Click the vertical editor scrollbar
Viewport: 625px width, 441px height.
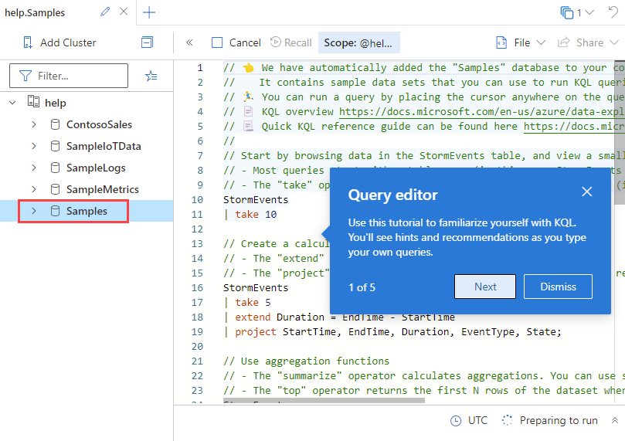[x=620, y=132]
